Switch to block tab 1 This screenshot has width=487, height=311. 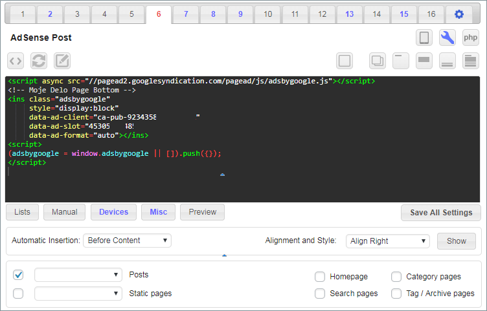[23, 14]
